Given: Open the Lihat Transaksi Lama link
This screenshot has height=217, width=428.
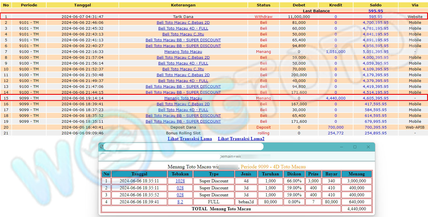Looking at the screenshot, I should pyautogui.click(x=190, y=139).
